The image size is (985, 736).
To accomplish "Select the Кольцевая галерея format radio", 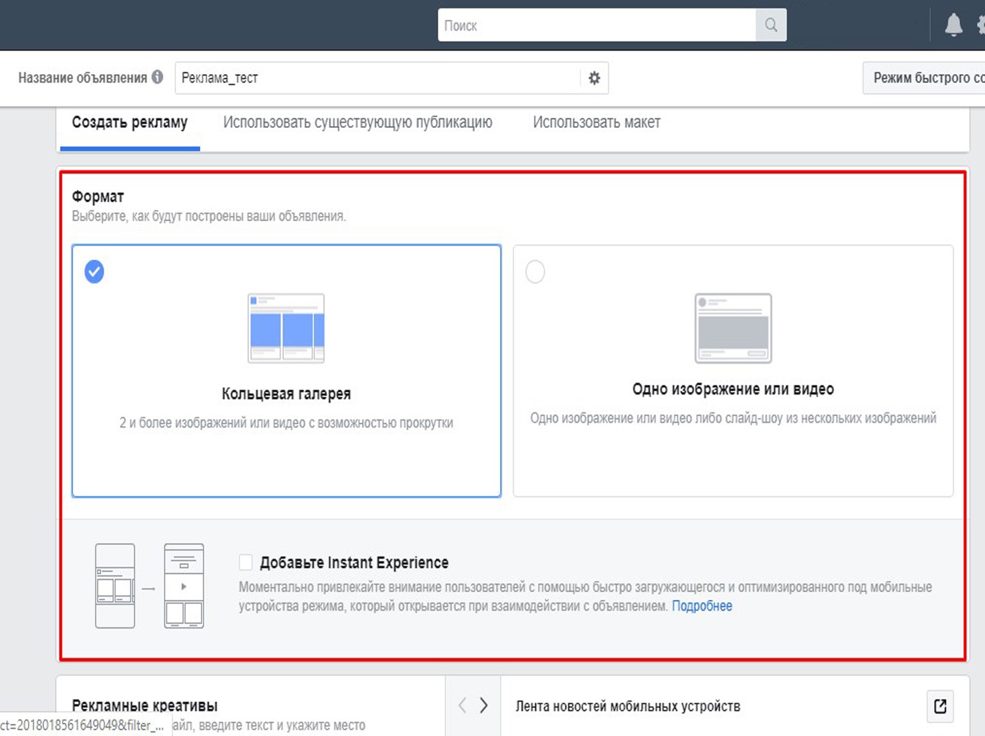I will [x=95, y=272].
